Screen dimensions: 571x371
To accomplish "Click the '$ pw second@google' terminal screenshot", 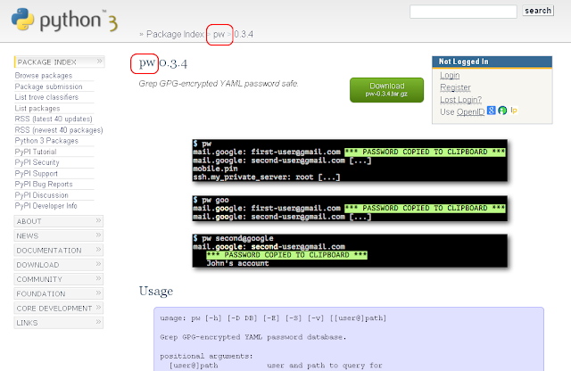I will coord(350,251).
